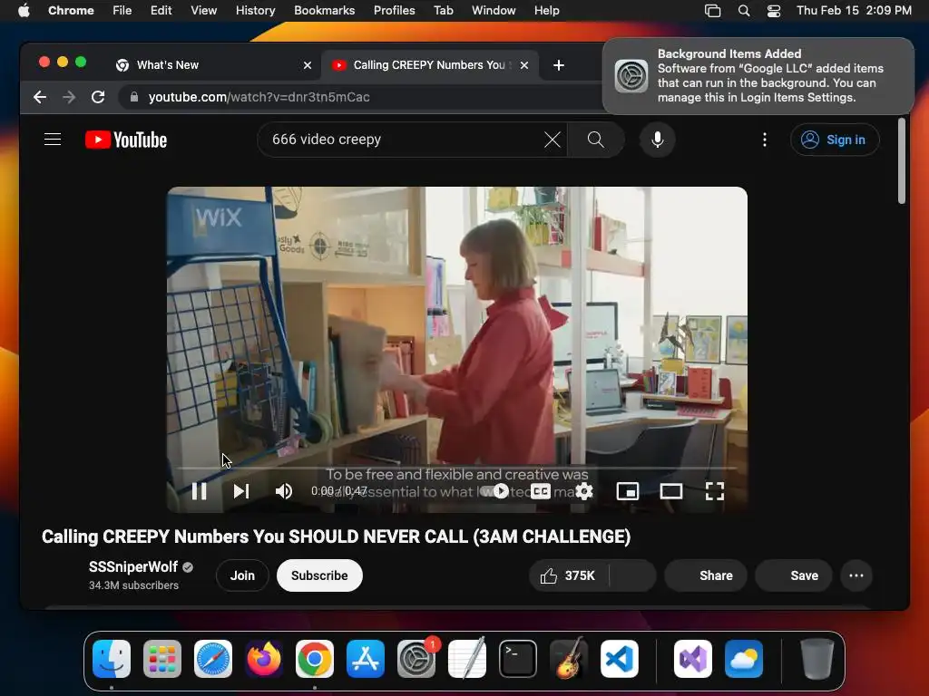Click the video progress bar
929x696 pixels.
(x=457, y=468)
